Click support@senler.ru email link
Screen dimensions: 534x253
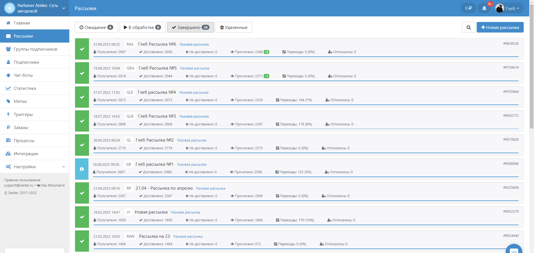pyautogui.click(x=19, y=185)
